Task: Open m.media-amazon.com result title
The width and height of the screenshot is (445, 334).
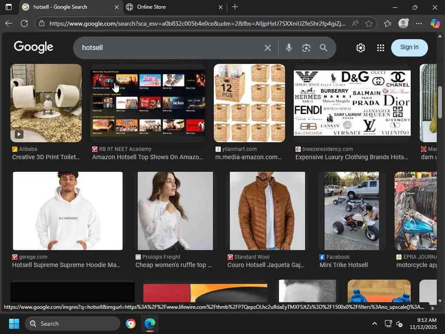Action: pyautogui.click(x=248, y=157)
